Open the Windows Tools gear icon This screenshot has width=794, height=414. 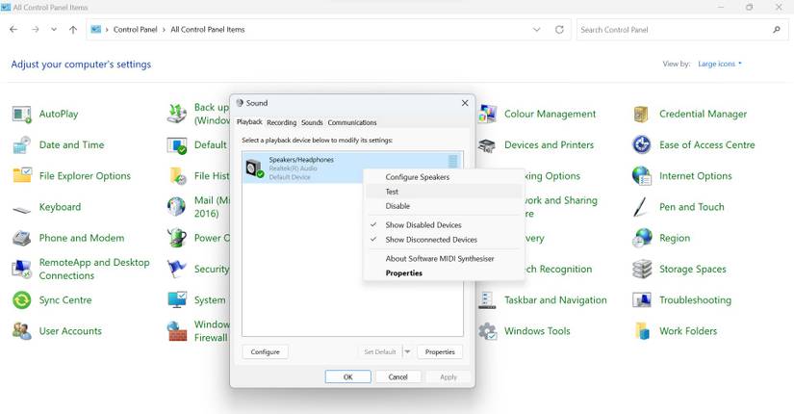click(x=487, y=331)
